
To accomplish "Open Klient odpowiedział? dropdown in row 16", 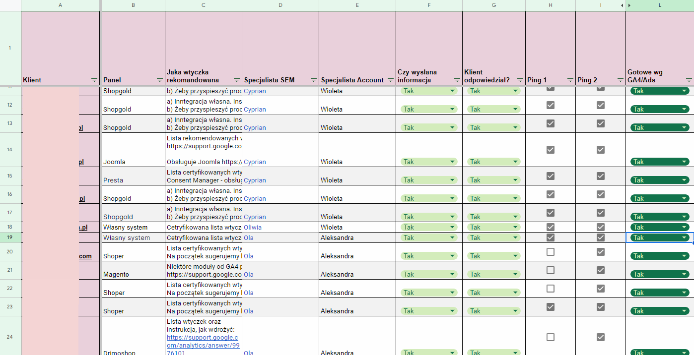I will (x=493, y=198).
